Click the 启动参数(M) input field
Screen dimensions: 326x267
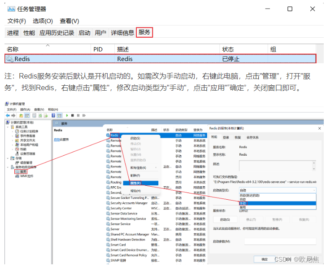280,241
